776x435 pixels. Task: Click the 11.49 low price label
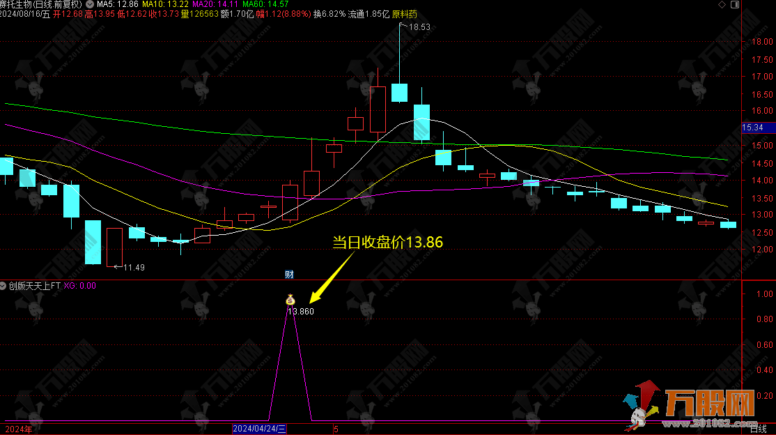[134, 268]
